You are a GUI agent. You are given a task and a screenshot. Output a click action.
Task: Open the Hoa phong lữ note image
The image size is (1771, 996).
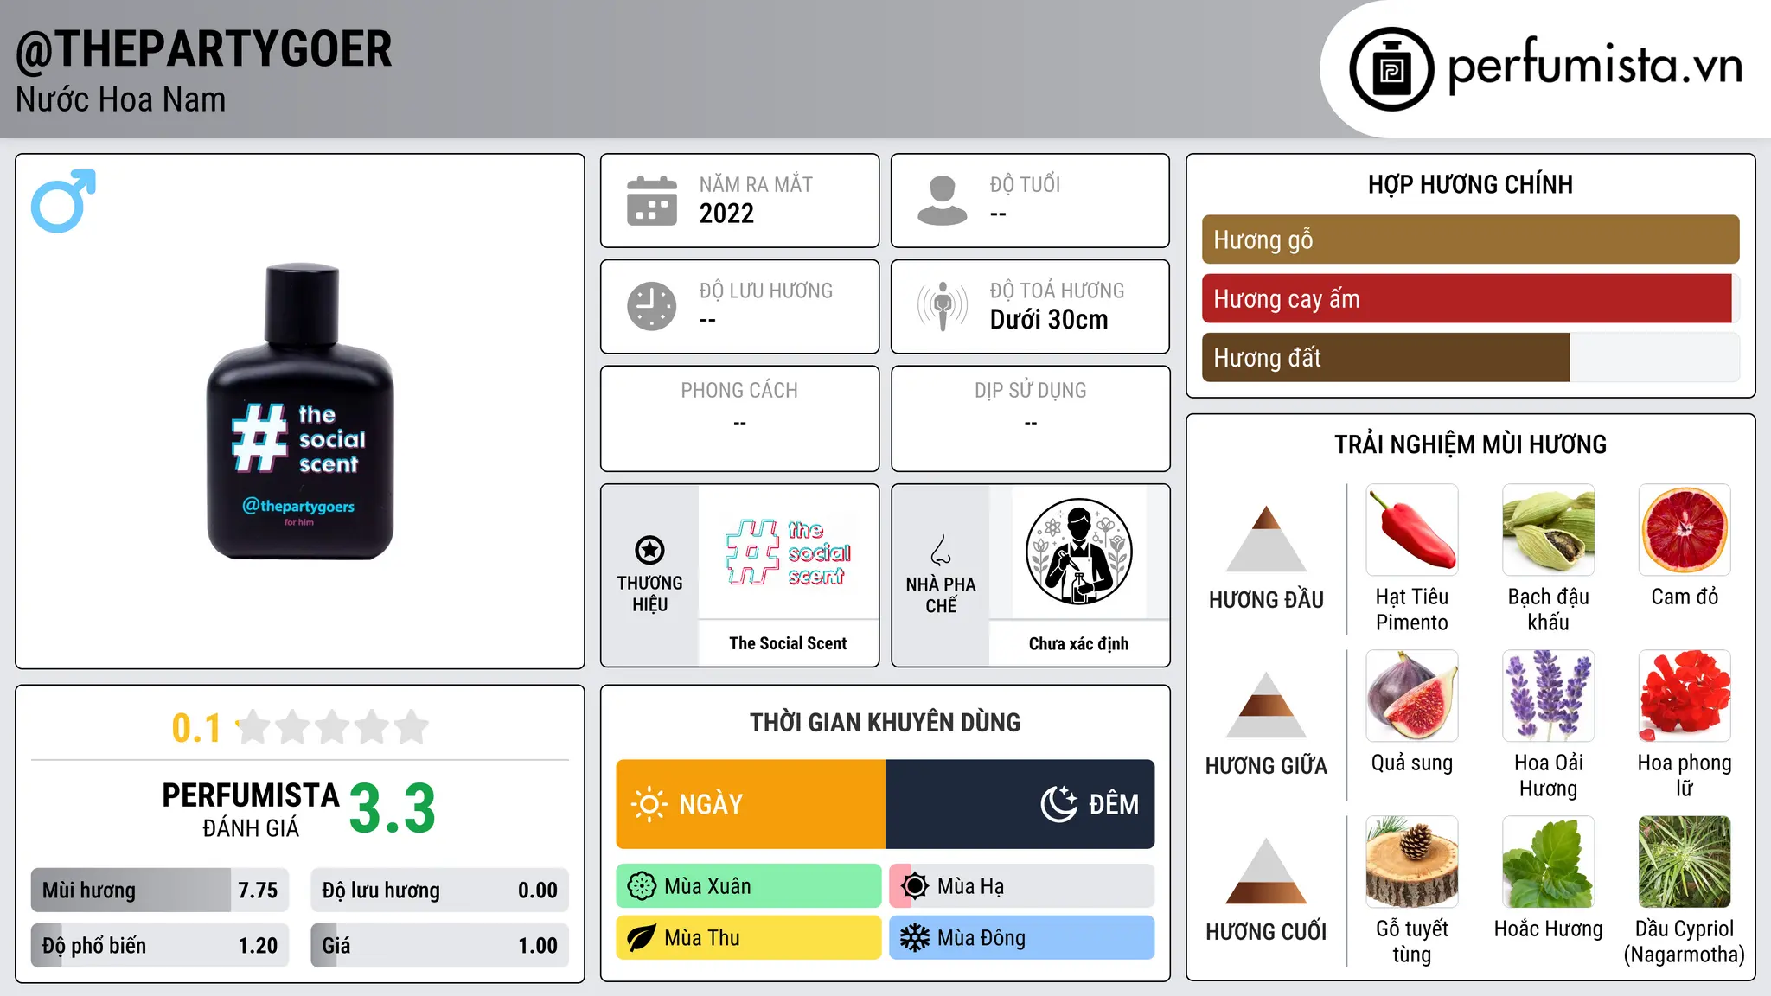pyautogui.click(x=1685, y=696)
